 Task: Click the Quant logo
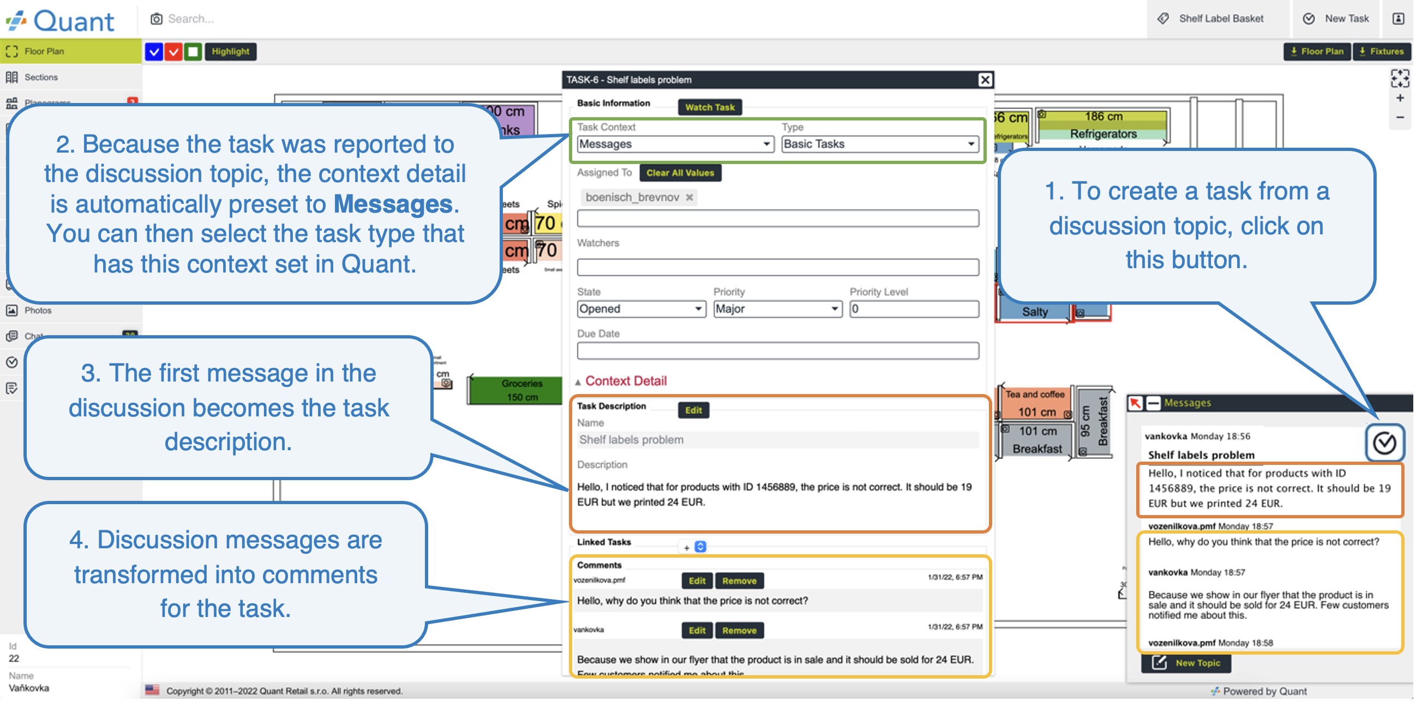point(61,20)
